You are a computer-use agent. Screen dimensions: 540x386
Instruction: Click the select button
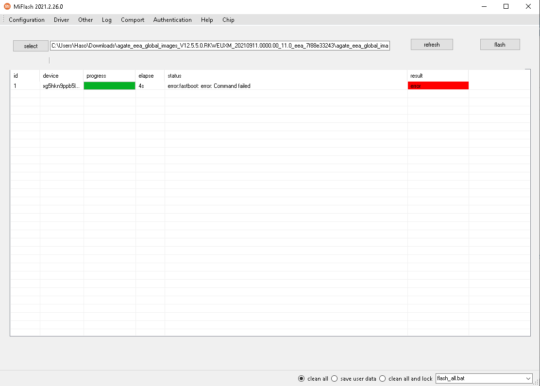(31, 46)
